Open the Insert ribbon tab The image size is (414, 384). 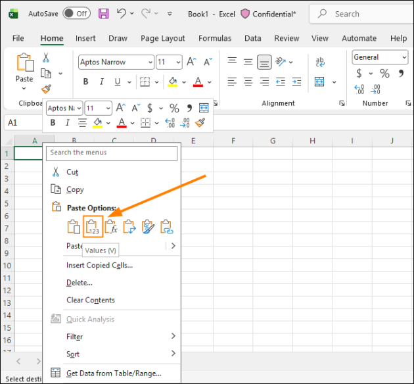85,38
